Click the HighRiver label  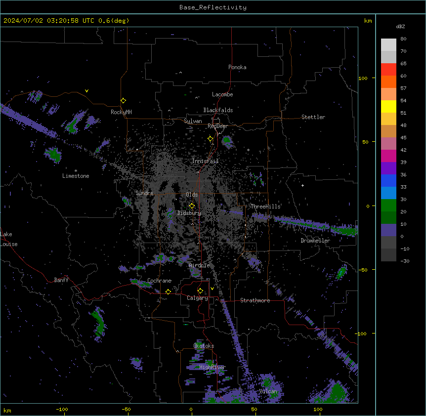(x=213, y=368)
